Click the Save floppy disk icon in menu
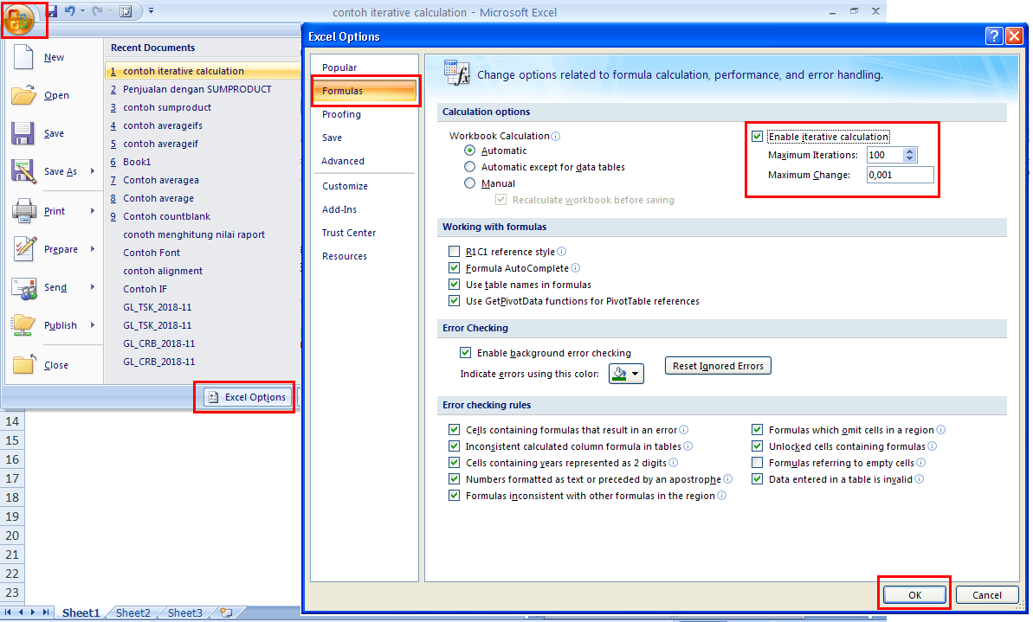This screenshot has width=1033, height=622. point(23,133)
